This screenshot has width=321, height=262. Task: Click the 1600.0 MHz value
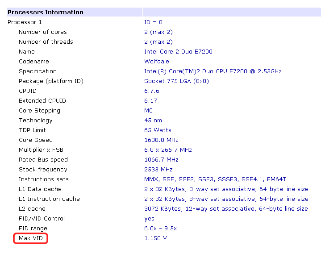click(161, 140)
